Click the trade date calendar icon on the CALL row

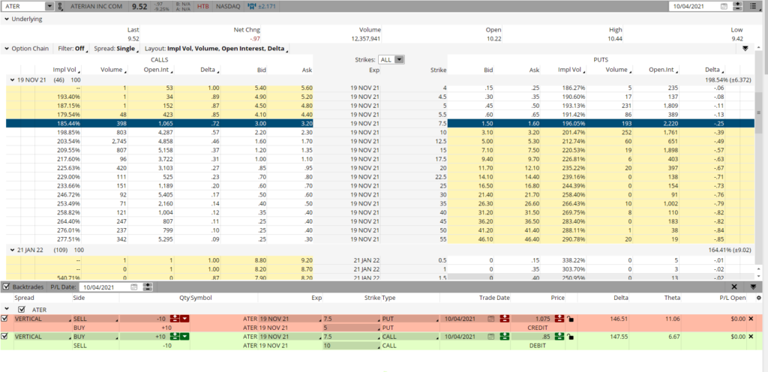492,337
